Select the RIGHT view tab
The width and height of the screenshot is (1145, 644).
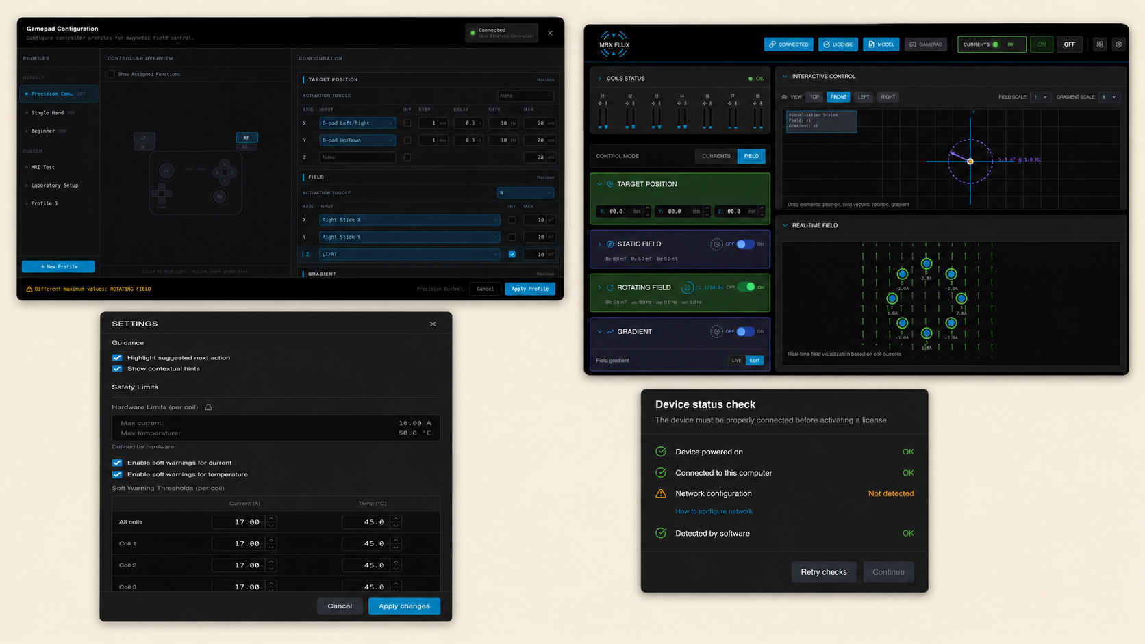(888, 97)
